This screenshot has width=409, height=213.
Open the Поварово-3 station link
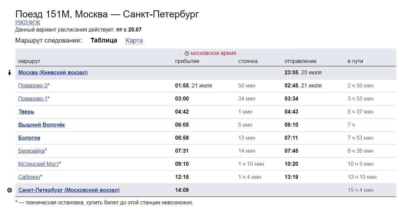click(33, 86)
